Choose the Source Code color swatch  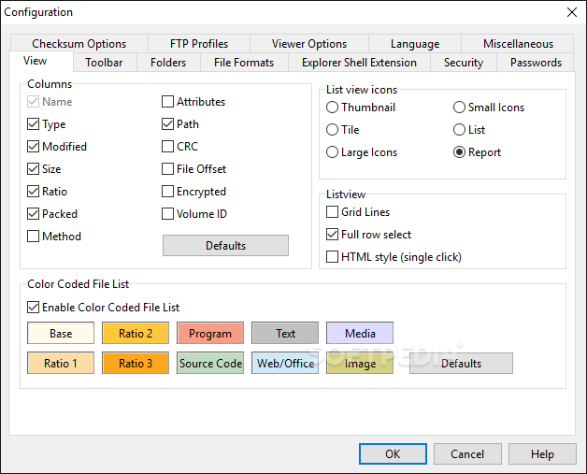210,363
